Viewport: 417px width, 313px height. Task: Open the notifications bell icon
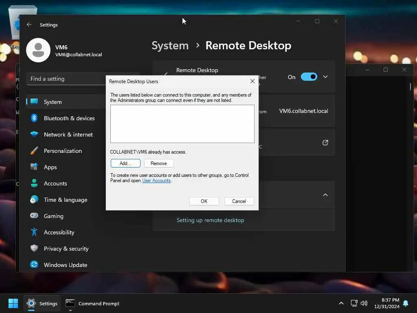[x=406, y=303]
